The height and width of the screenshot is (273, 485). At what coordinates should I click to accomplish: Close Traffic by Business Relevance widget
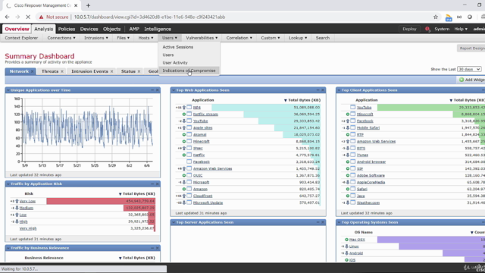click(157, 248)
